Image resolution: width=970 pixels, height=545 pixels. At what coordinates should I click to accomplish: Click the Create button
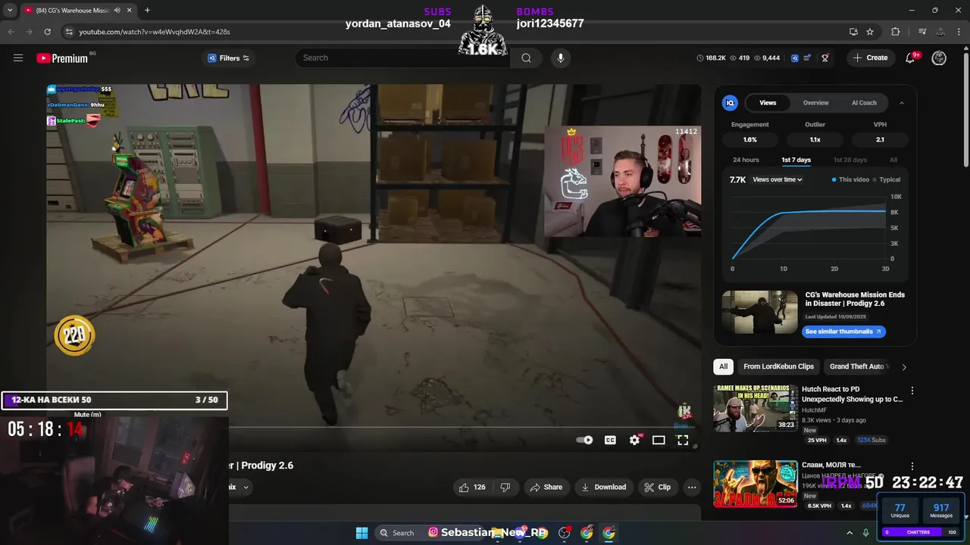pos(870,58)
